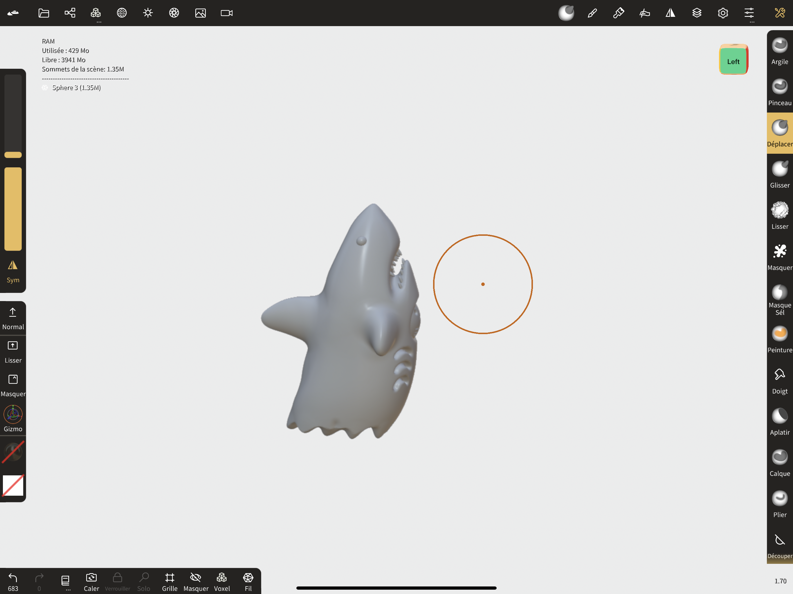Viewport: 793px width, 594px height.
Task: Open the post-process aperture menu
Action: [x=174, y=13]
